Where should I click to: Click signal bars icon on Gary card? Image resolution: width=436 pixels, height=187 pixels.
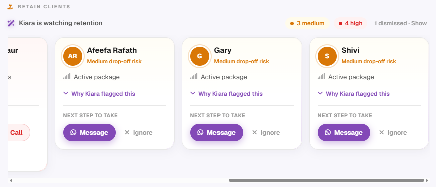click(194, 76)
